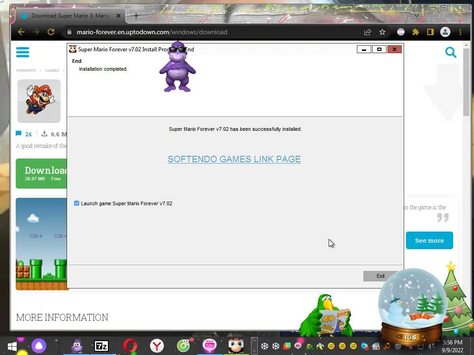Open the volume speaker tray icon
The width and height of the screenshot is (474, 355).
431,347
